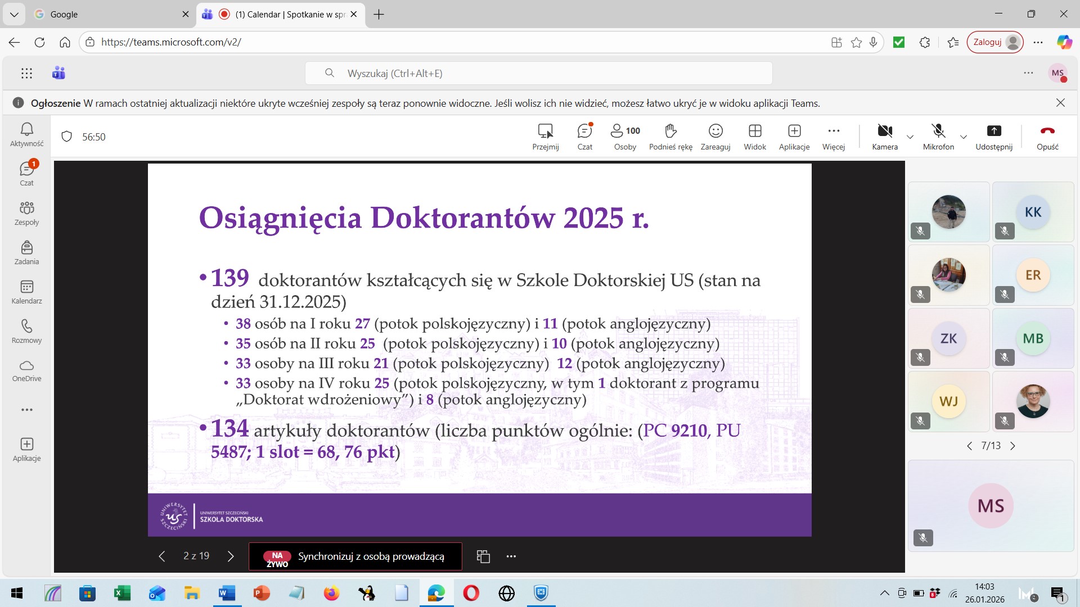Open Kalendarz in left sidebar
Screen dimensions: 1080x607
click(26, 292)
